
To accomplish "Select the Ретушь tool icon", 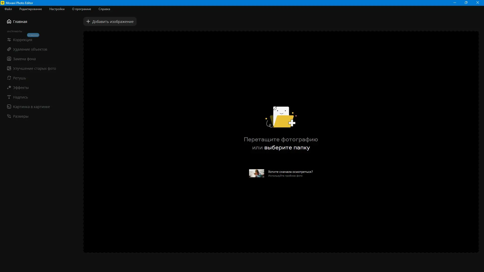I will (9, 78).
